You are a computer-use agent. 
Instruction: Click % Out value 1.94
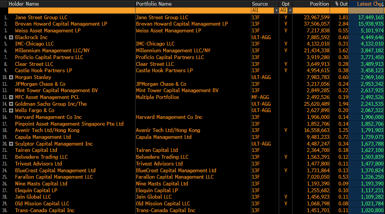[x=343, y=104]
